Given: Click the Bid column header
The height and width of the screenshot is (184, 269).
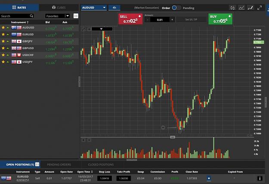Looking at the screenshot, I should [x=47, y=22].
